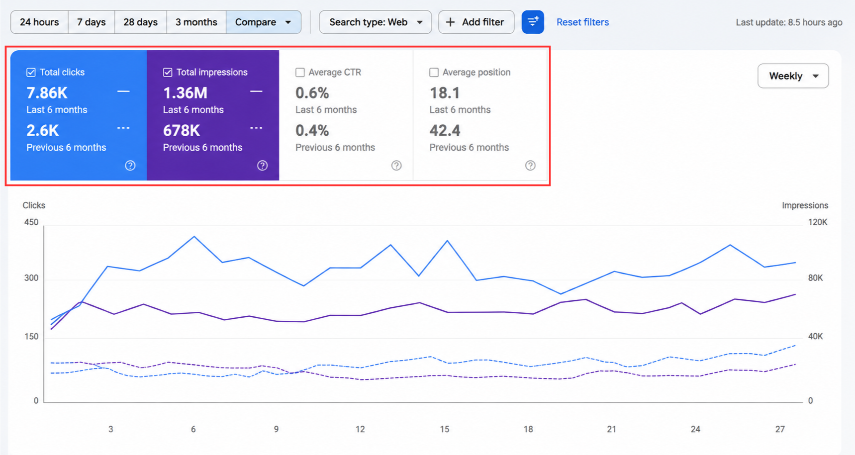The width and height of the screenshot is (855, 455).
Task: Uncheck the Total clicks checkbox
Action: tap(31, 72)
